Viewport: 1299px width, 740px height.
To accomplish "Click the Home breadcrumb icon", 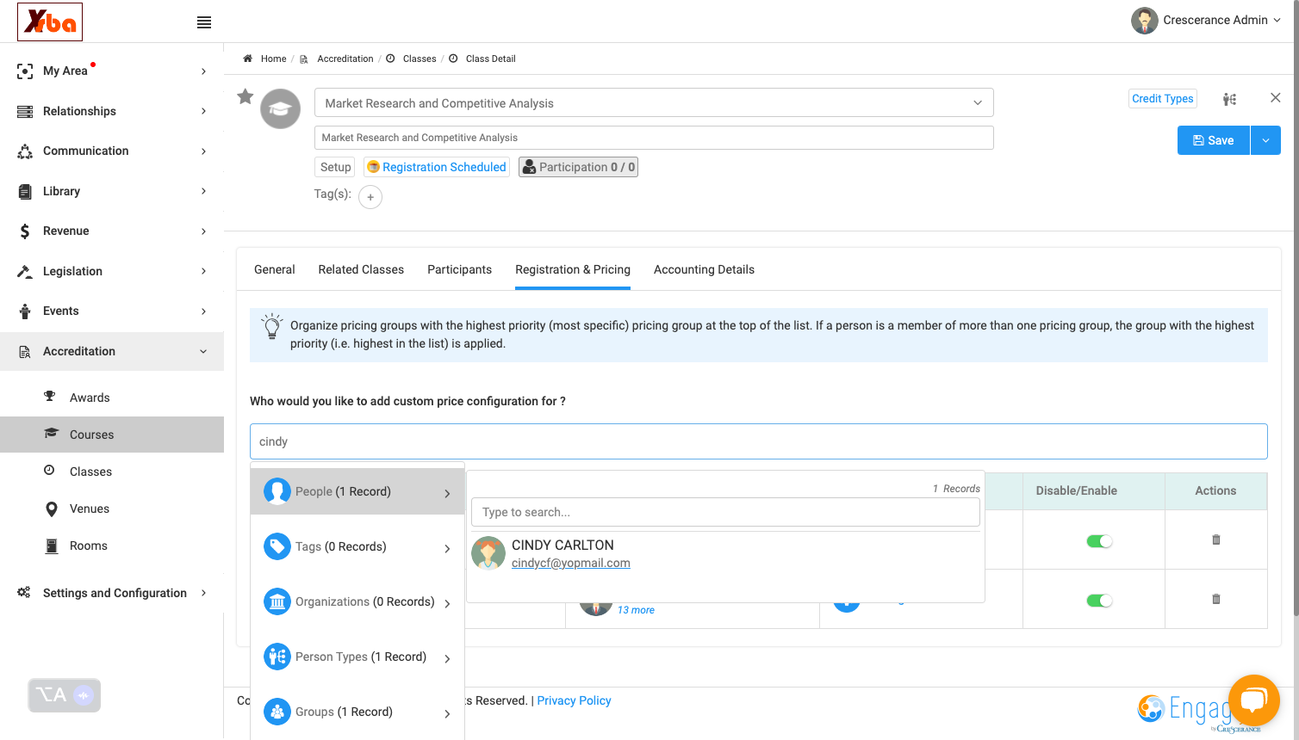I will tap(247, 59).
